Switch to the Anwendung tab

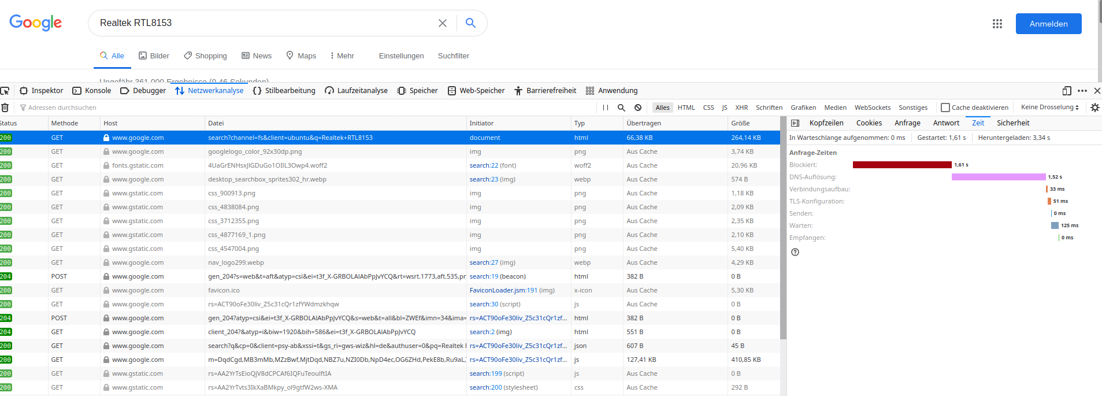coord(611,91)
